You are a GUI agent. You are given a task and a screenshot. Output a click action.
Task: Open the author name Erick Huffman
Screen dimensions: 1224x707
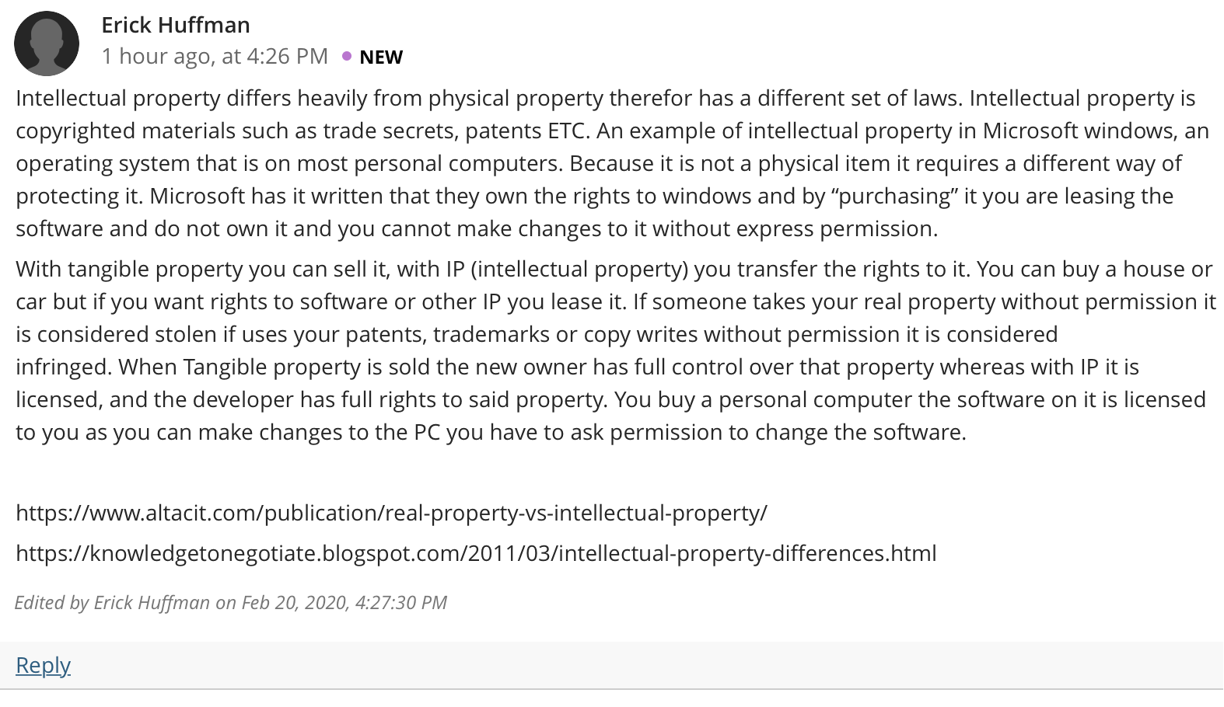point(176,25)
